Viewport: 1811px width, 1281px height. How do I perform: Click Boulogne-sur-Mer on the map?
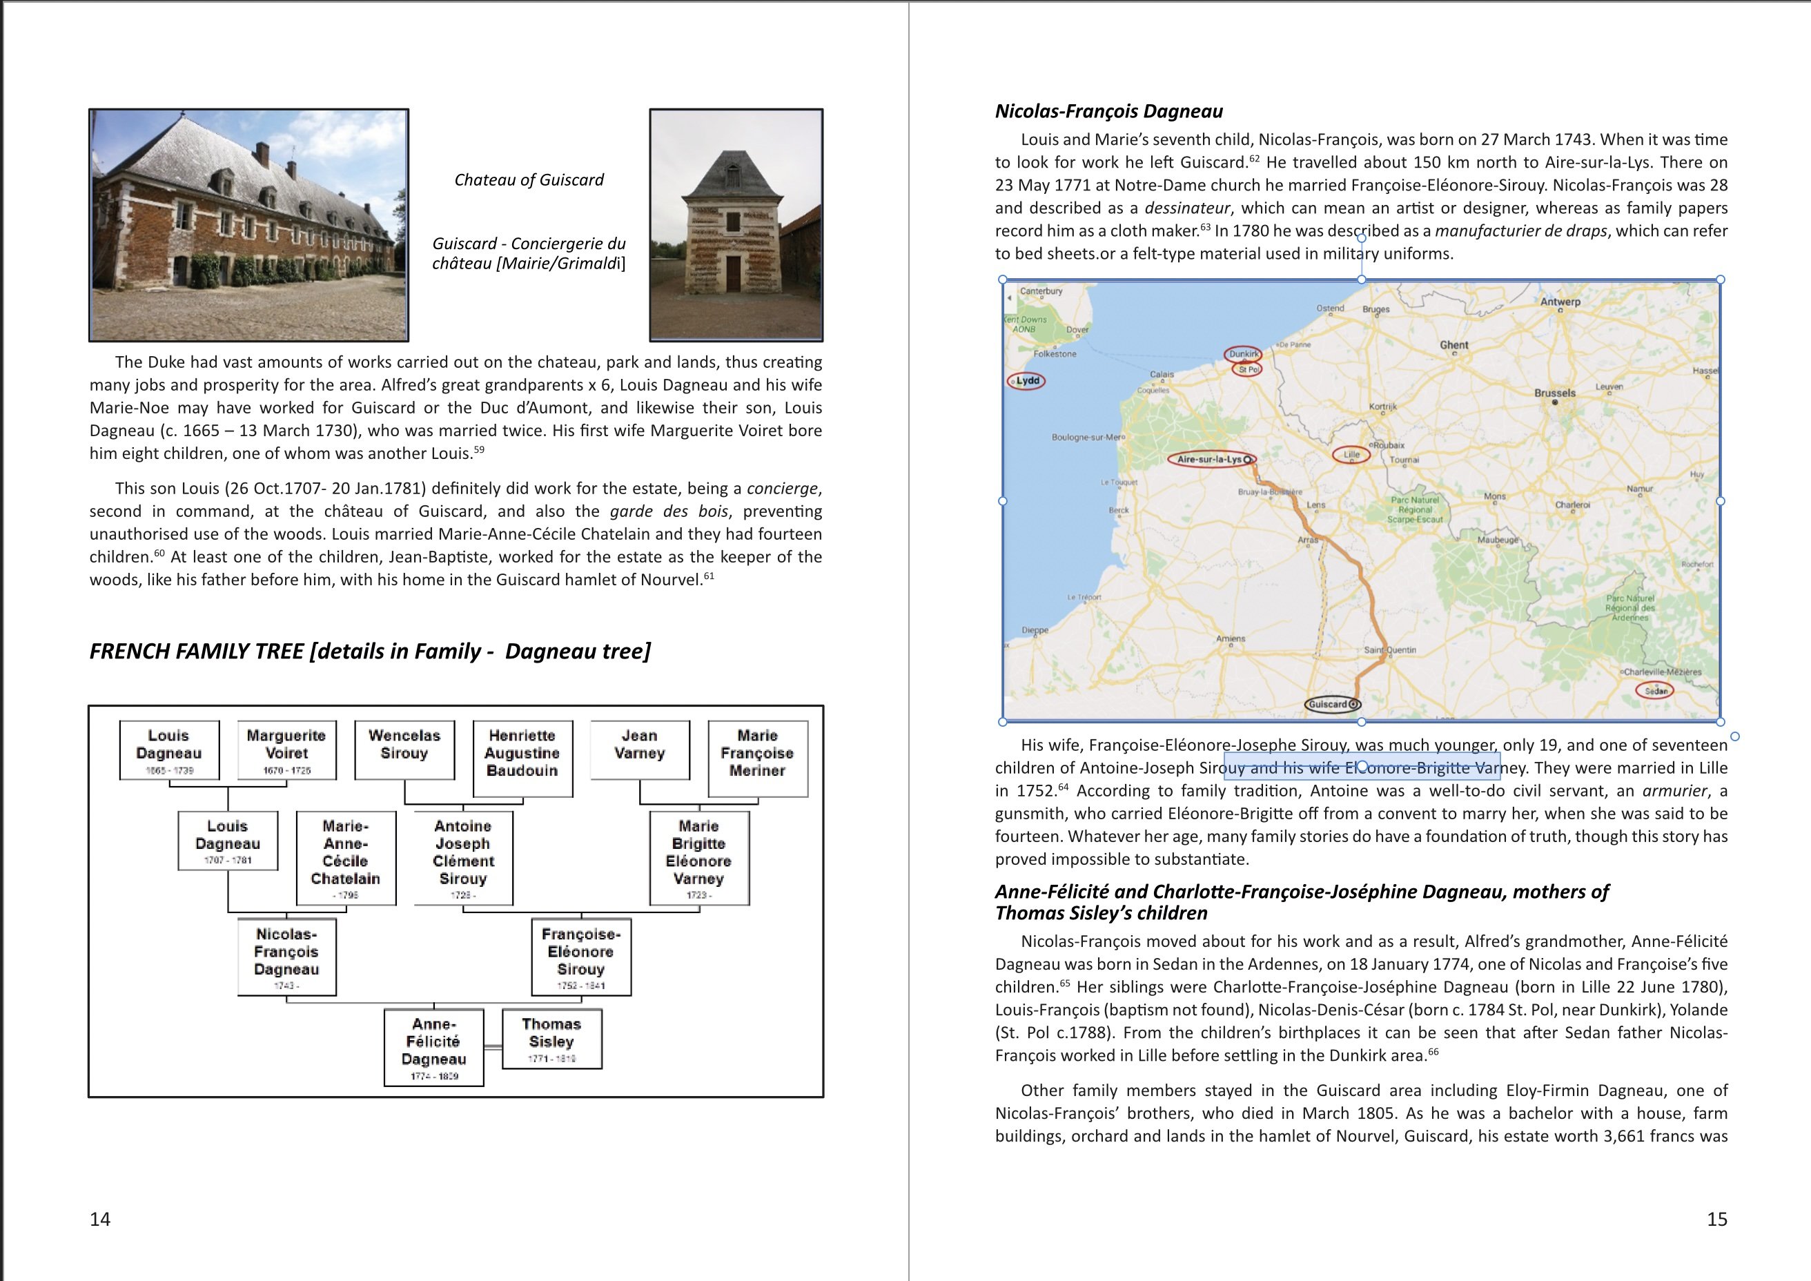click(1088, 437)
